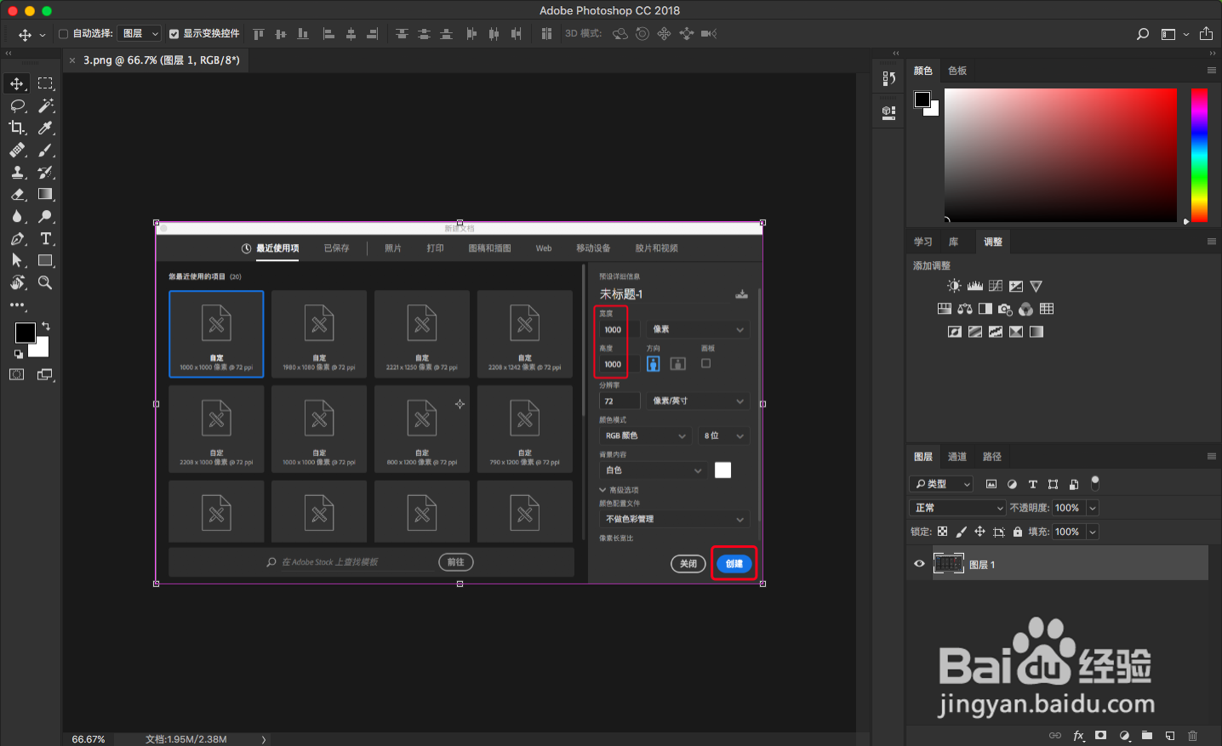This screenshot has width=1222, height=746.
Task: Add a Levels adjustment
Action: coord(974,286)
